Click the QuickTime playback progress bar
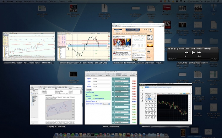The width and height of the screenshot is (222, 138). click(193, 59)
